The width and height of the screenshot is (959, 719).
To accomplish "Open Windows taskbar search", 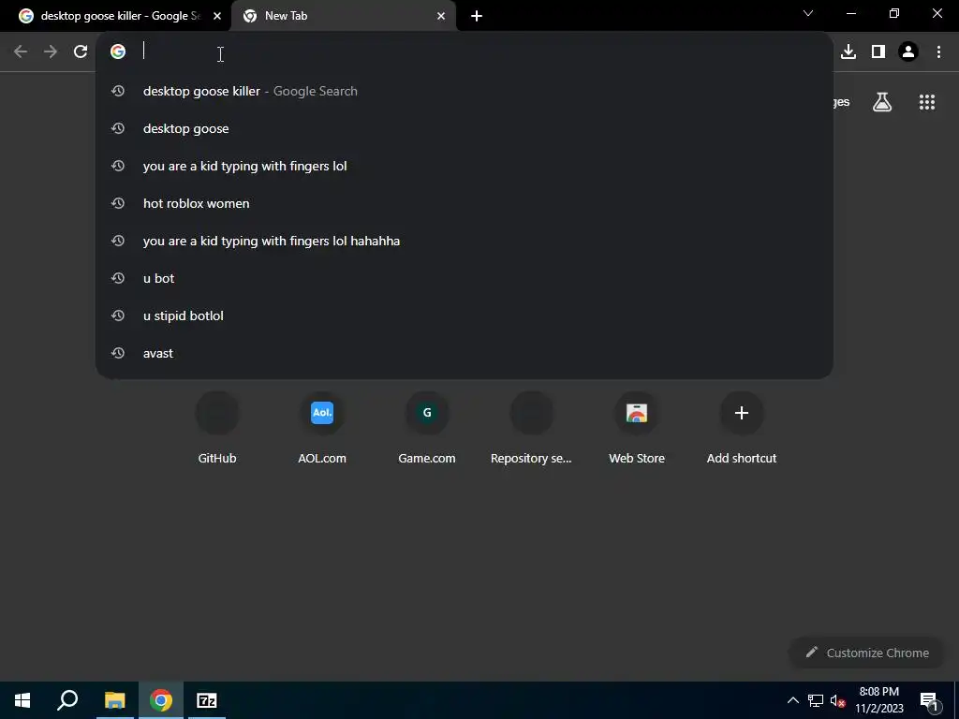I will pos(67,700).
